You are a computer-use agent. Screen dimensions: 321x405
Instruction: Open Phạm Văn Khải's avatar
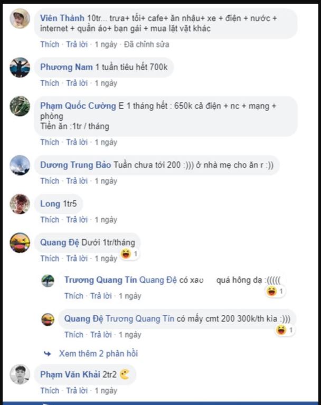point(20,374)
